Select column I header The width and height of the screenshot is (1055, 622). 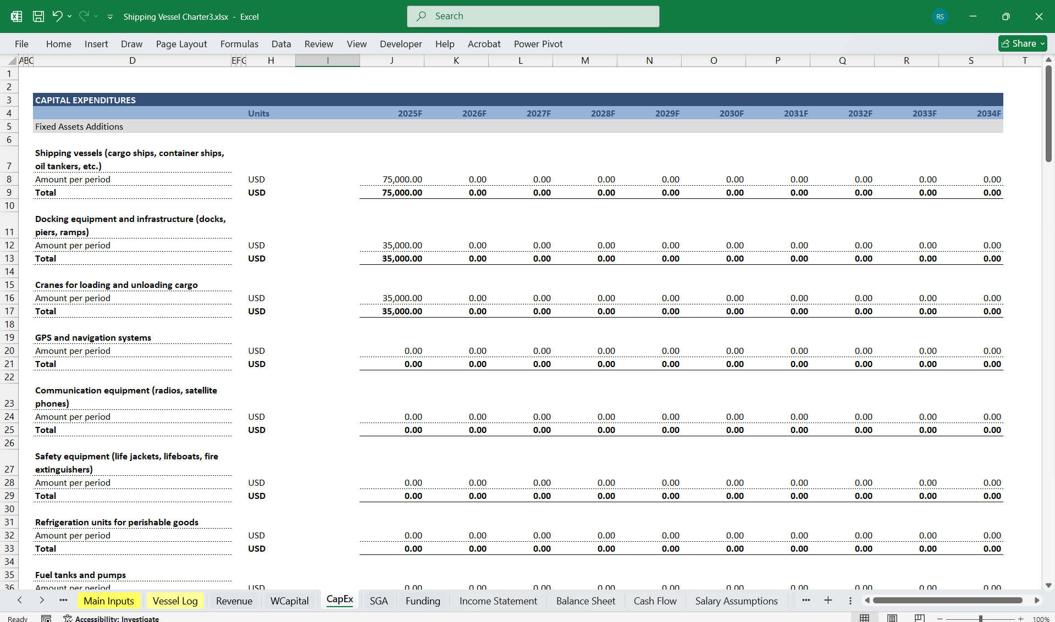coord(328,60)
